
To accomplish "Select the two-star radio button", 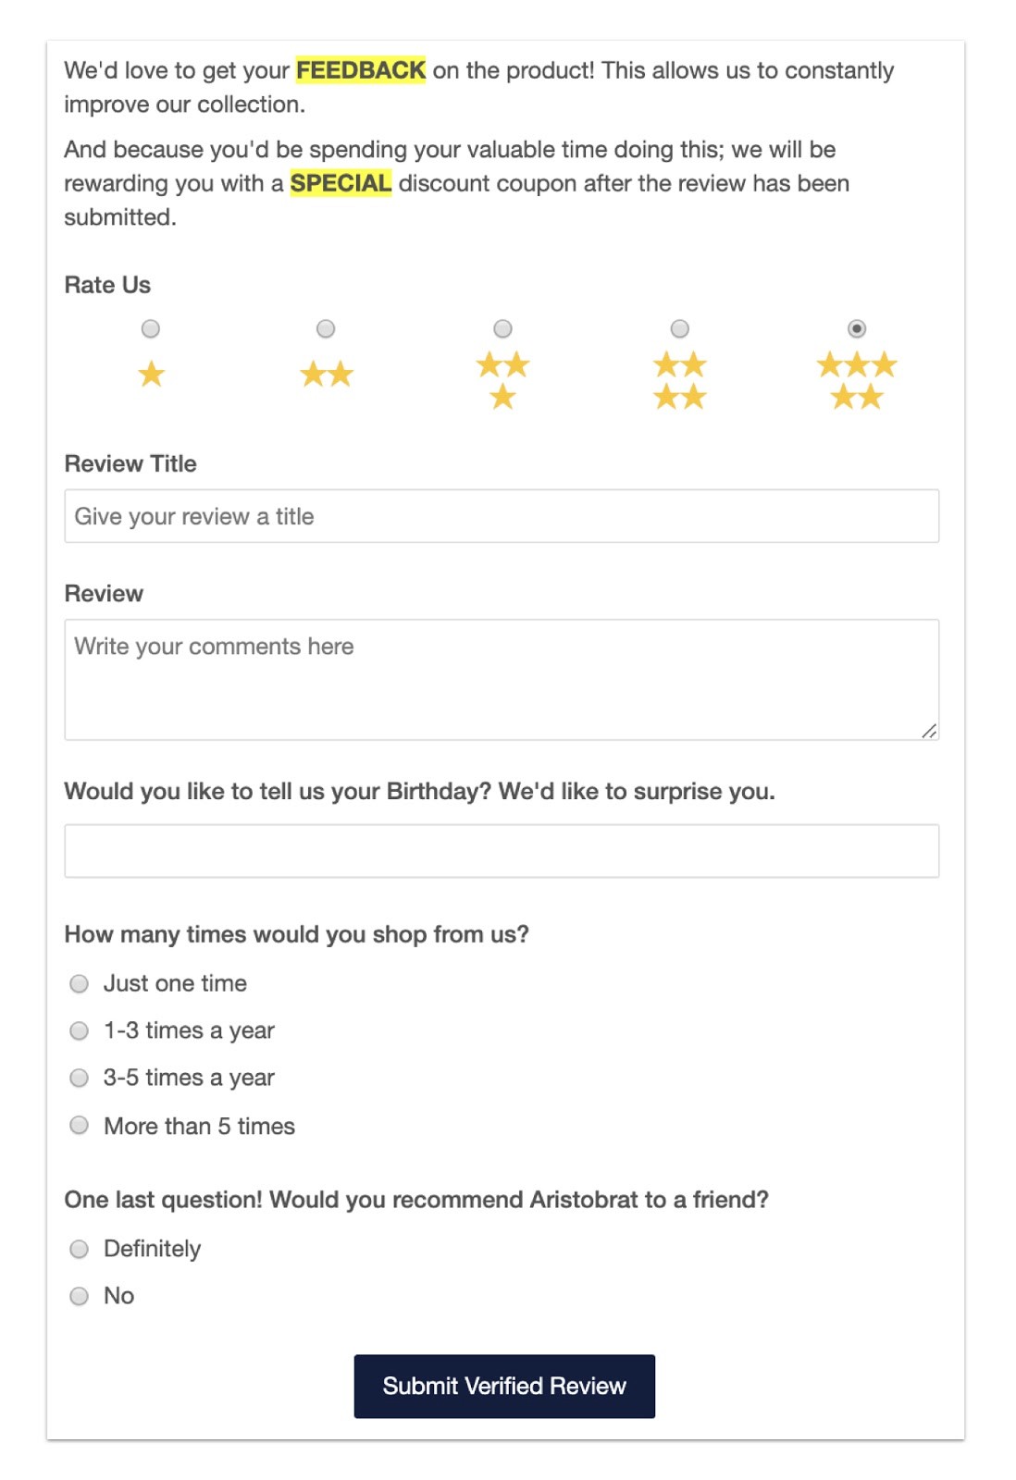I will tap(326, 329).
